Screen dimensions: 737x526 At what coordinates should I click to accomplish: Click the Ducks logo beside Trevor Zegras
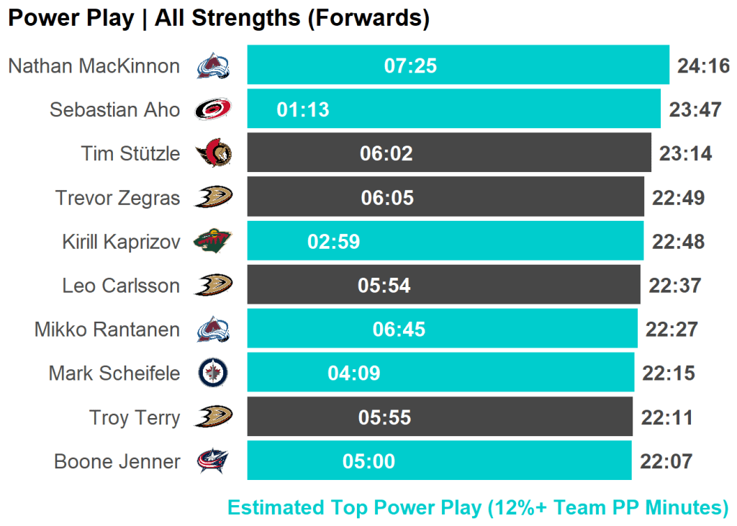(213, 197)
